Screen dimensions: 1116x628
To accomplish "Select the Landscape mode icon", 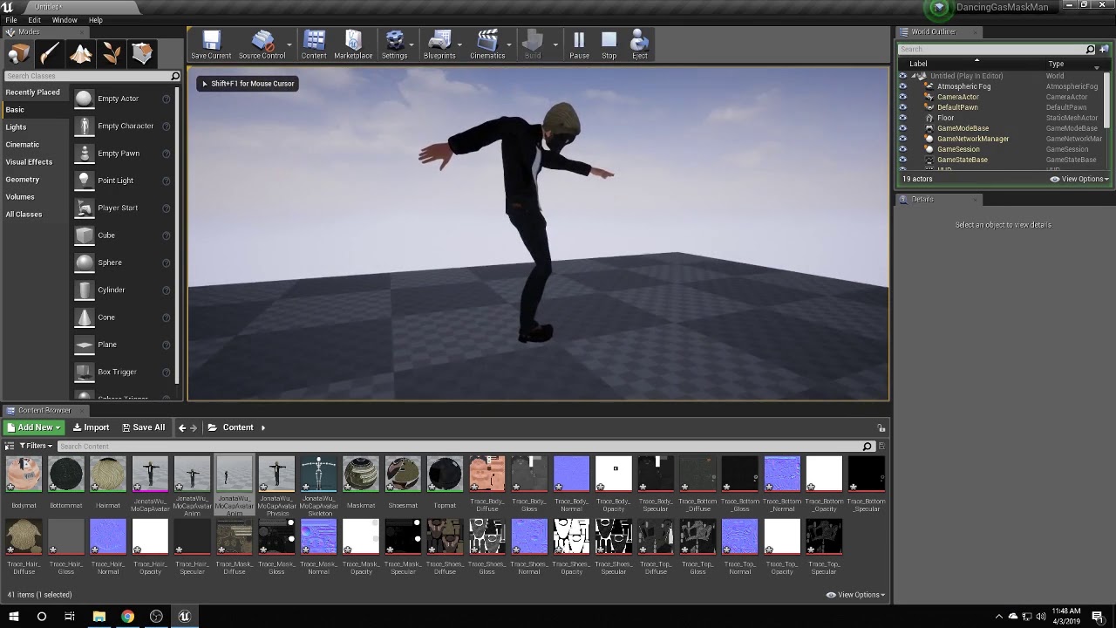I will [81, 54].
